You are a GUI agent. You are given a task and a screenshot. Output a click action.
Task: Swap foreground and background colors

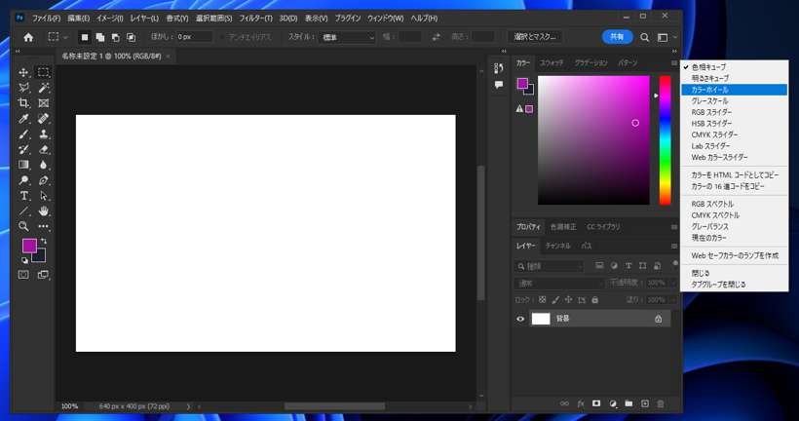[44, 241]
